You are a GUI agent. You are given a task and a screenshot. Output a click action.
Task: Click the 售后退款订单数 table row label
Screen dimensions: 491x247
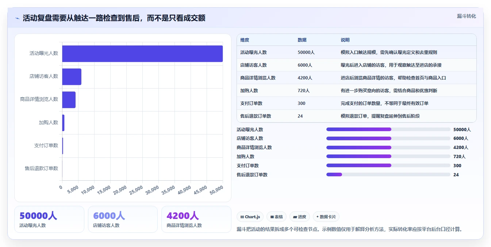pyautogui.click(x=256, y=116)
